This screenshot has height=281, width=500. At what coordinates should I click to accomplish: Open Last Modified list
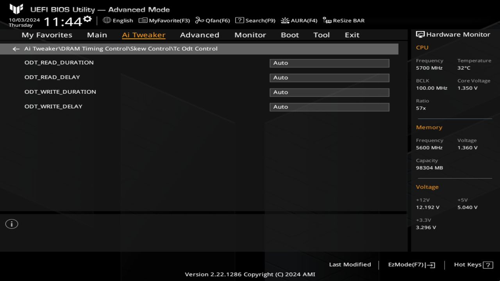pos(350,265)
